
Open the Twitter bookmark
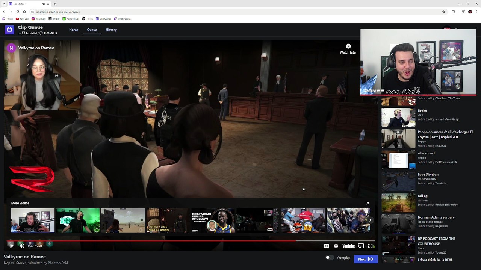(54, 18)
